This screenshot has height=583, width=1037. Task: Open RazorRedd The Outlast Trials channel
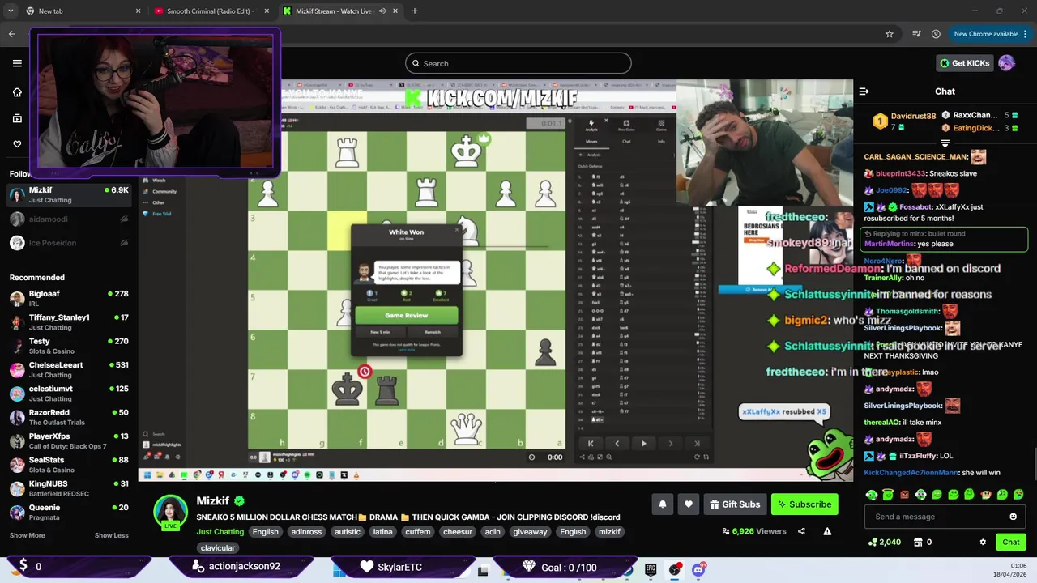[69, 417]
